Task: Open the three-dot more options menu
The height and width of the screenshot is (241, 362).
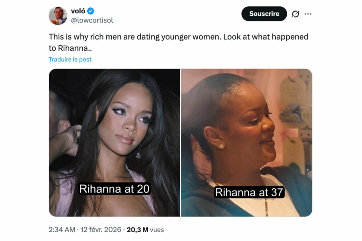Action: (x=308, y=14)
